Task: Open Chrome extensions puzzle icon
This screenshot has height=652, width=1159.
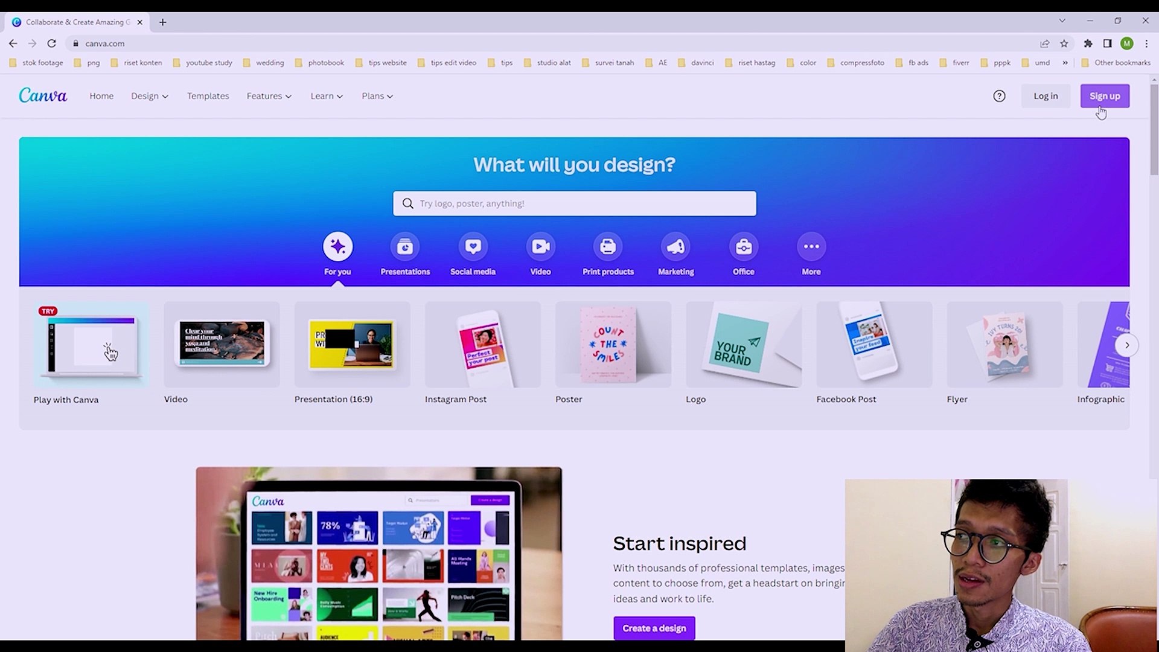Action: click(x=1088, y=43)
